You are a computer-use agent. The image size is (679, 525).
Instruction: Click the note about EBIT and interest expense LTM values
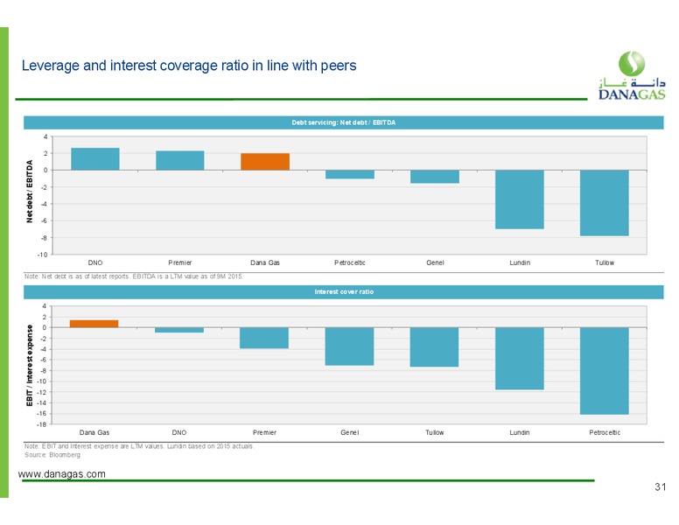coord(139,446)
